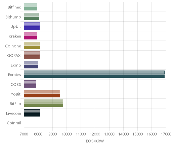
Task: Click the black Livecoin bar
Action: (x=32, y=115)
